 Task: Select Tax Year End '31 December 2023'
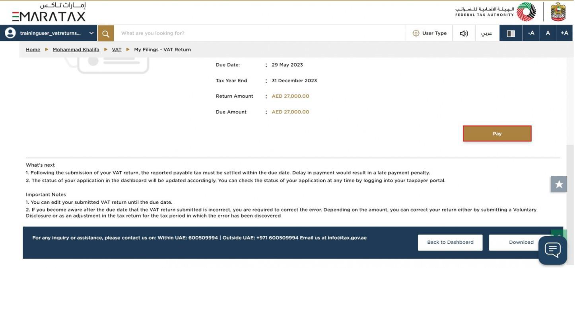point(294,81)
